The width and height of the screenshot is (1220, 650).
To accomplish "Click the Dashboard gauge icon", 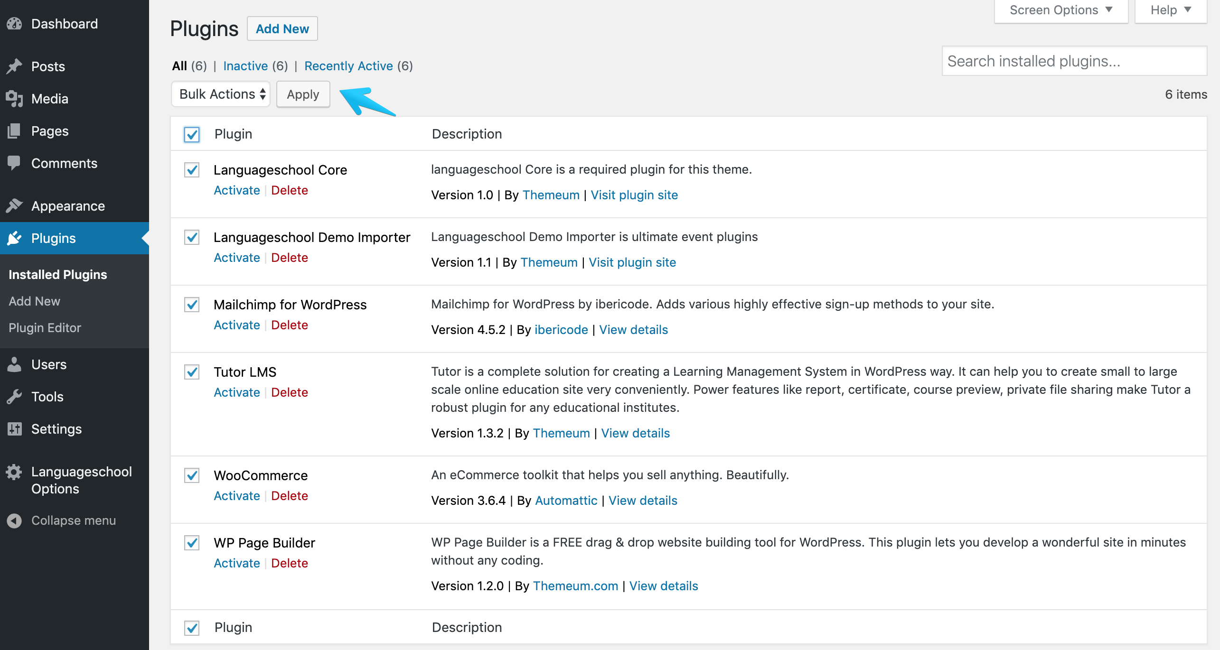I will [x=15, y=24].
